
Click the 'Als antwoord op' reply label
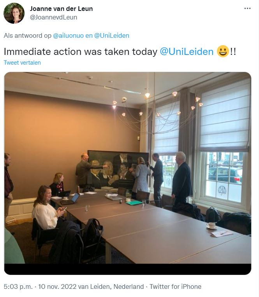pyautogui.click(x=28, y=35)
